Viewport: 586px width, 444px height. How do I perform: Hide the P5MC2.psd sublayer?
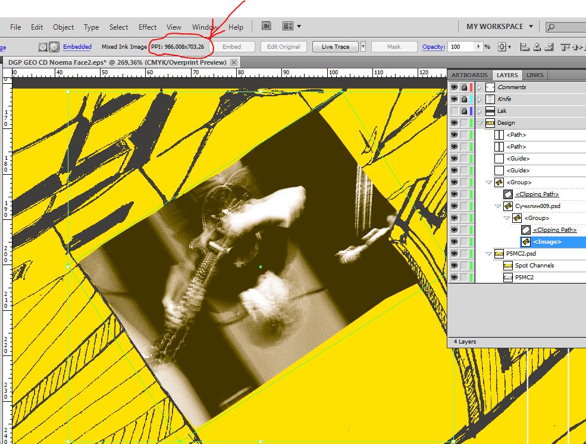pos(454,254)
